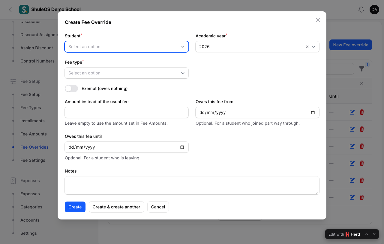Collapse the Fee Setup sidebar group
Screen dimensions: 384x244
pos(30,81)
